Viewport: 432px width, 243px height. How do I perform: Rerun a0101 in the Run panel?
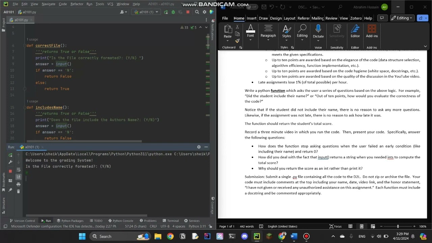pos(10,155)
